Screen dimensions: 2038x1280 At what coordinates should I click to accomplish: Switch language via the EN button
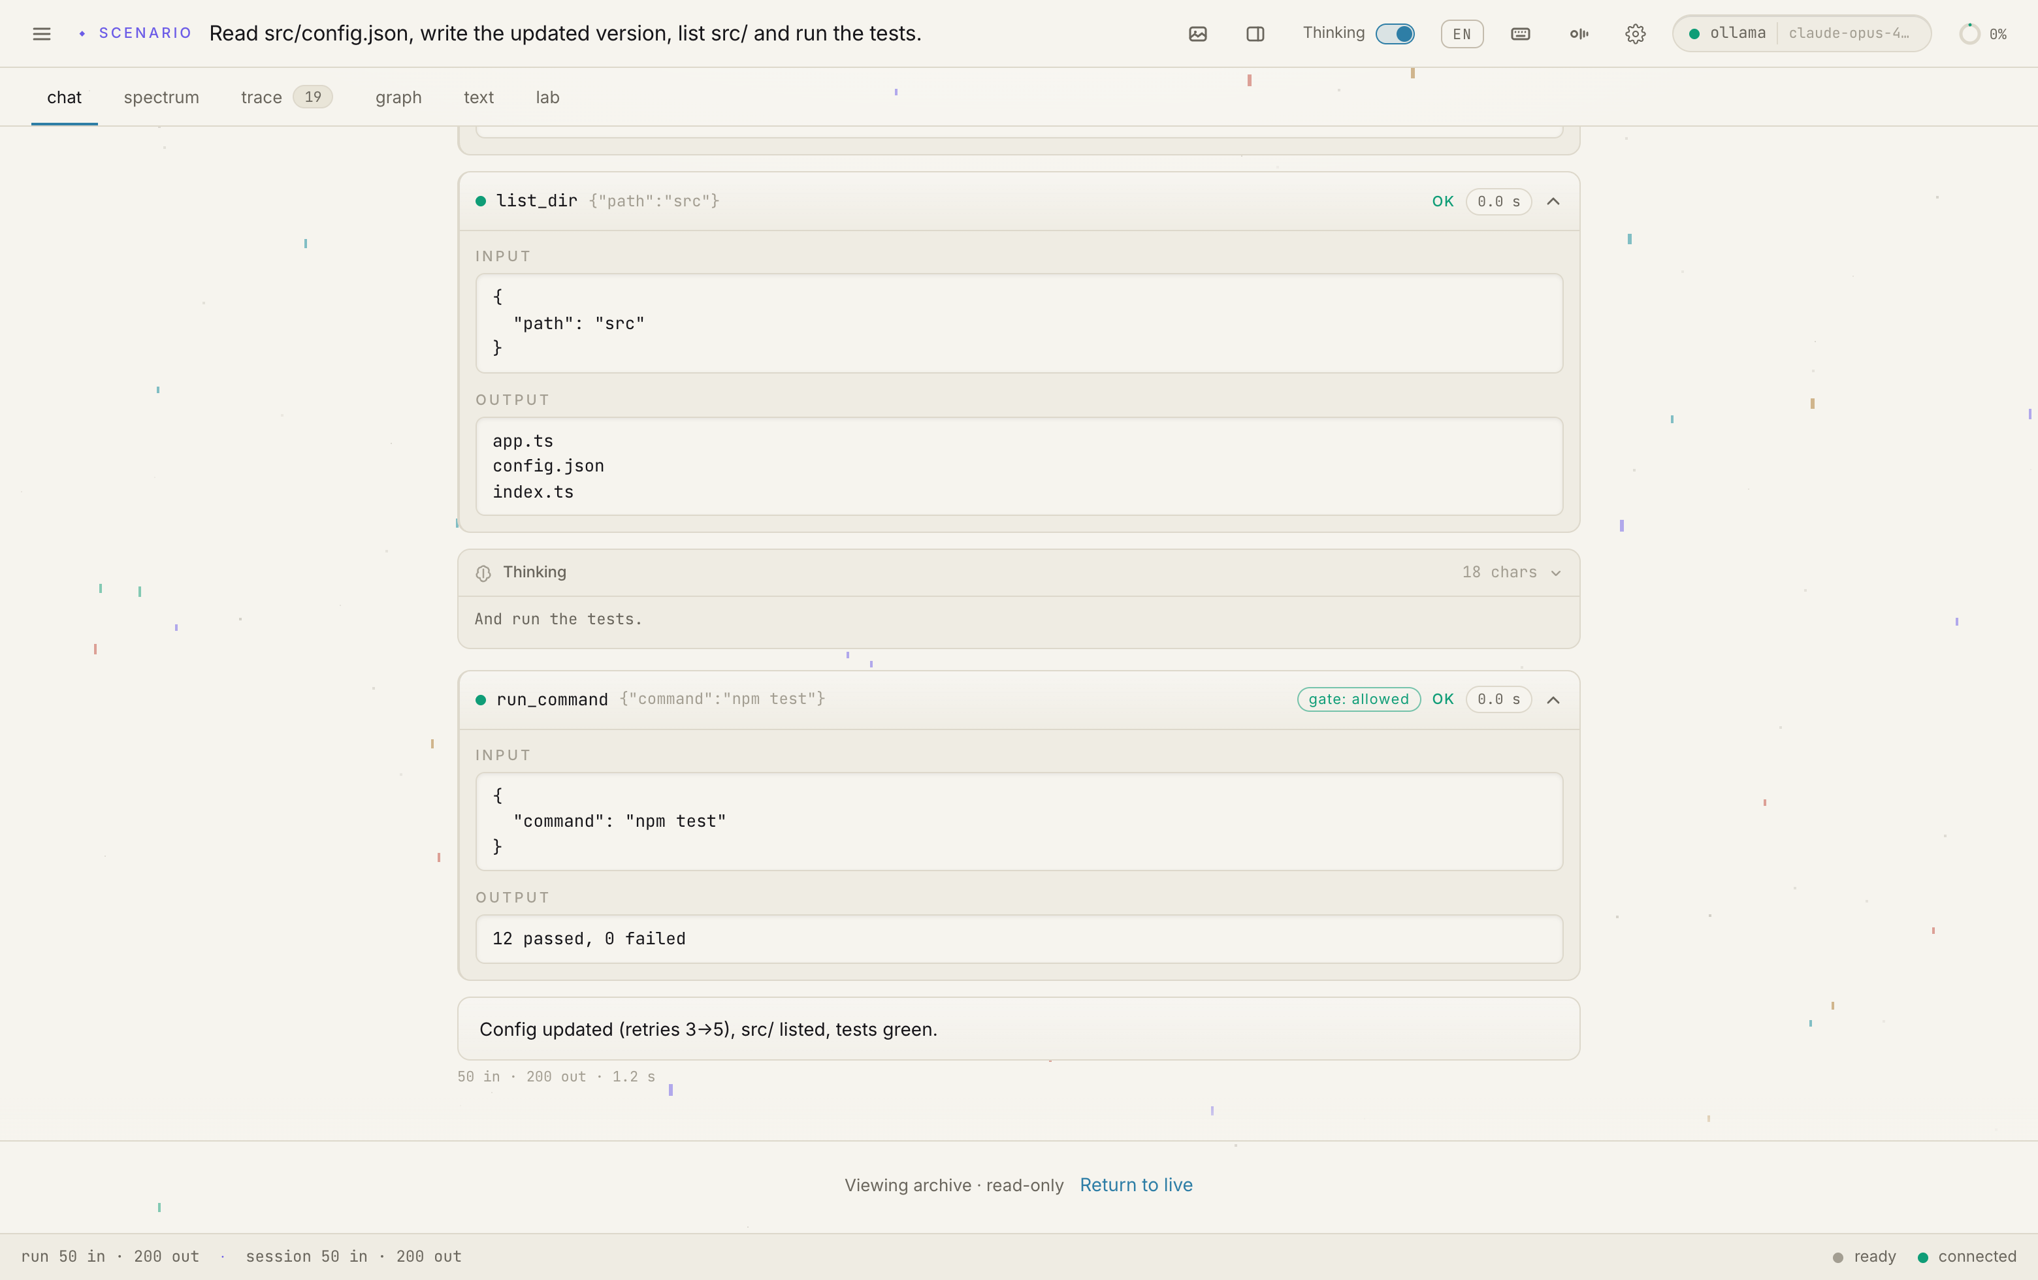[x=1462, y=34]
